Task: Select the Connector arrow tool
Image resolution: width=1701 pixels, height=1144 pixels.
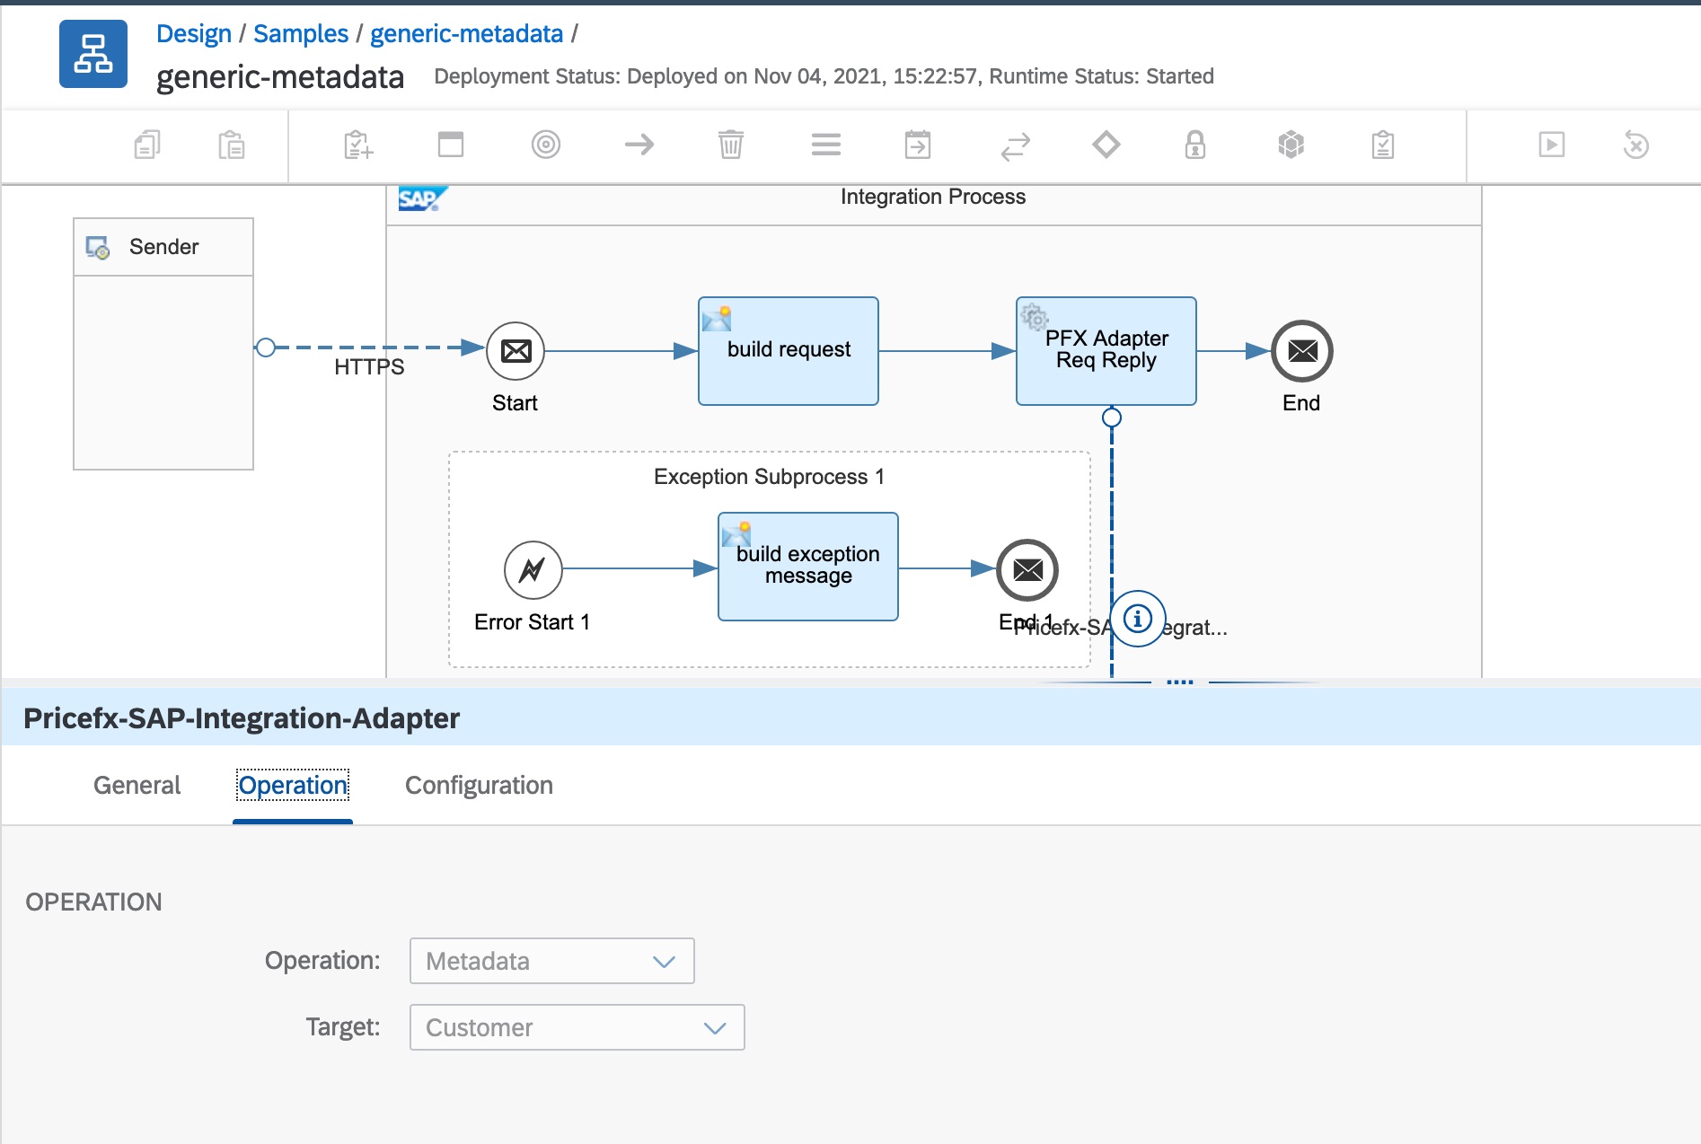Action: (x=639, y=145)
